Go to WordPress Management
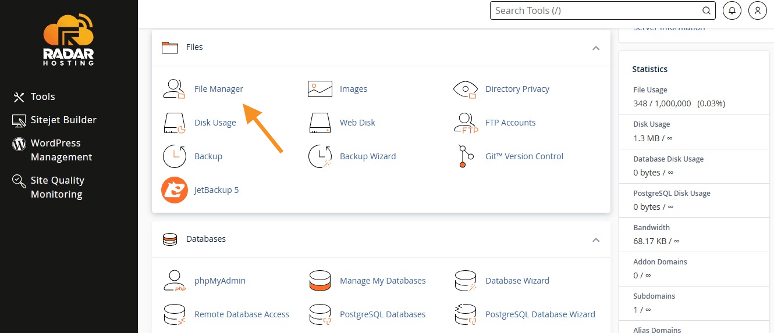 (x=61, y=150)
